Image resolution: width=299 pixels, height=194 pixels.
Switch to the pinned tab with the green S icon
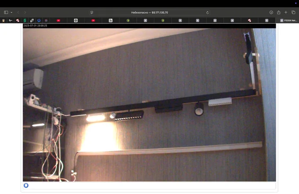[25, 20]
